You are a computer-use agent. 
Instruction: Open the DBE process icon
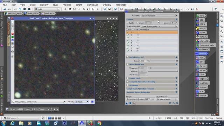(200, 20)
